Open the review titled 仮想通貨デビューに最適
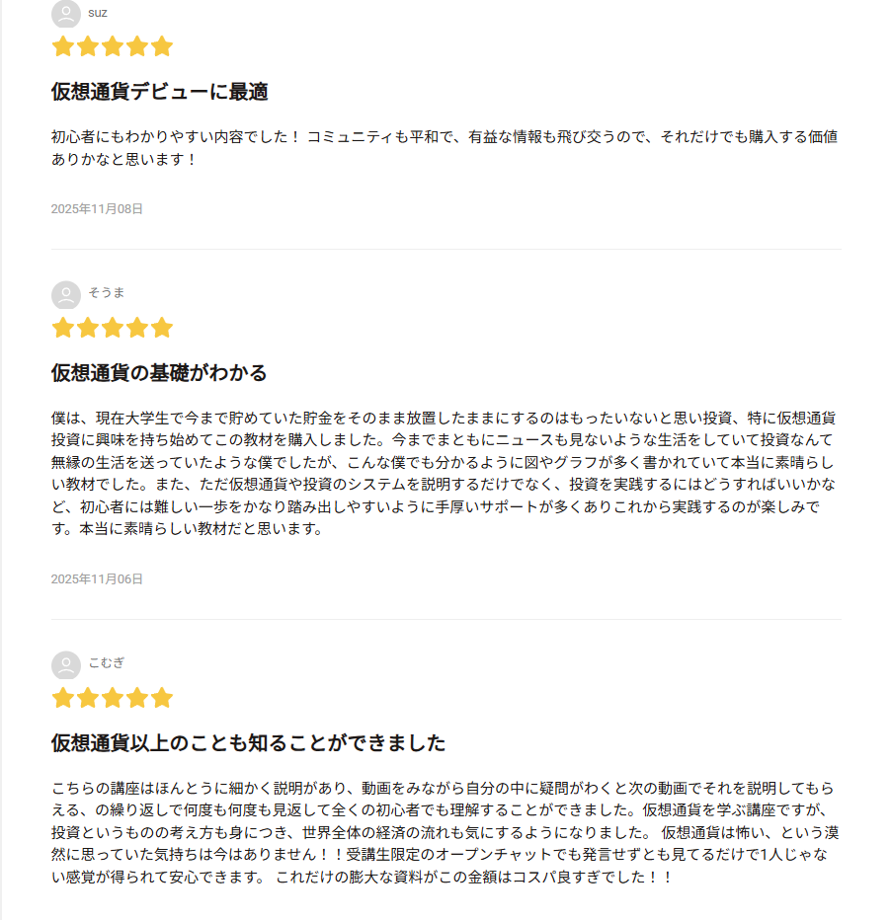 160,92
